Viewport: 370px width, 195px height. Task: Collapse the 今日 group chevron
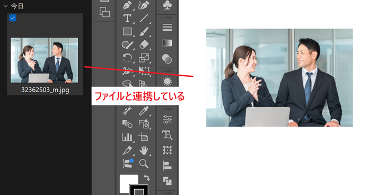tap(5, 6)
